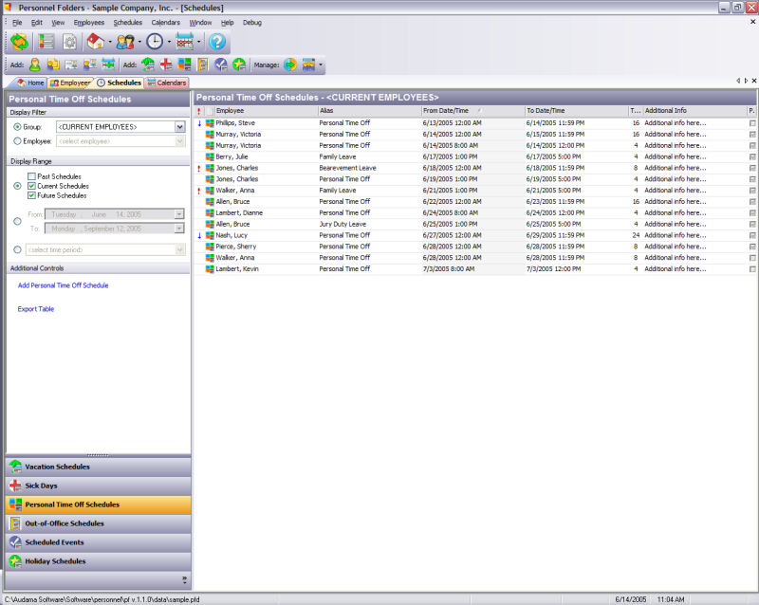This screenshot has width=759, height=605.
Task: Open the Group dropdown showing CURRENT EMPLOYEES
Action: pyautogui.click(x=179, y=126)
